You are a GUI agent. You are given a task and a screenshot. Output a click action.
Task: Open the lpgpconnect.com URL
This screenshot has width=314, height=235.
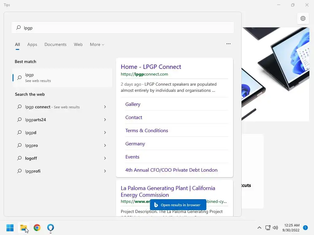pyautogui.click(x=144, y=74)
